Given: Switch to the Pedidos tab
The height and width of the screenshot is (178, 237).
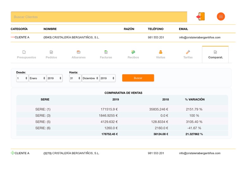Looking at the screenshot, I should [52, 57].
